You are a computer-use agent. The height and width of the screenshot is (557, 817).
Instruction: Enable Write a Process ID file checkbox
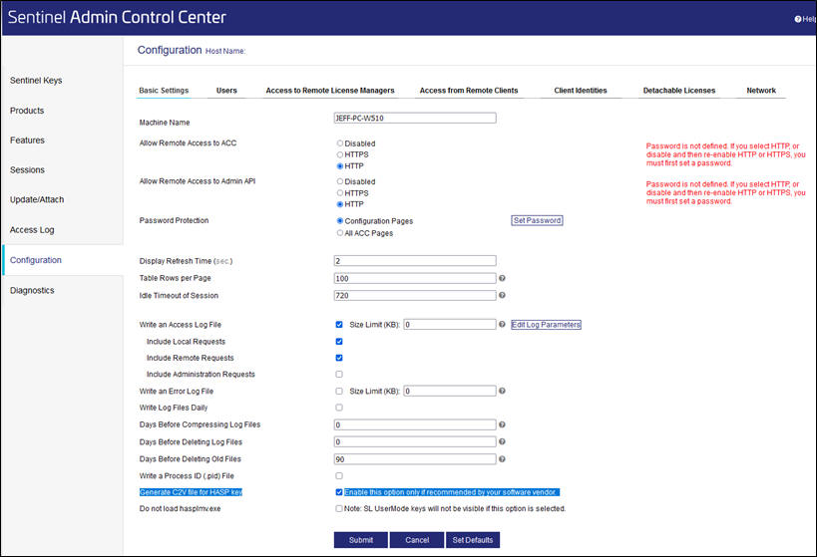[339, 476]
